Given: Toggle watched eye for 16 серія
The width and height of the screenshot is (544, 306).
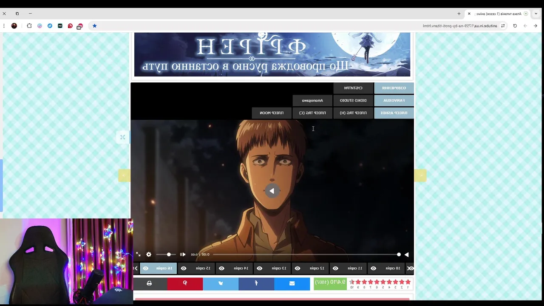Looking at the screenshot, I should [x=146, y=268].
